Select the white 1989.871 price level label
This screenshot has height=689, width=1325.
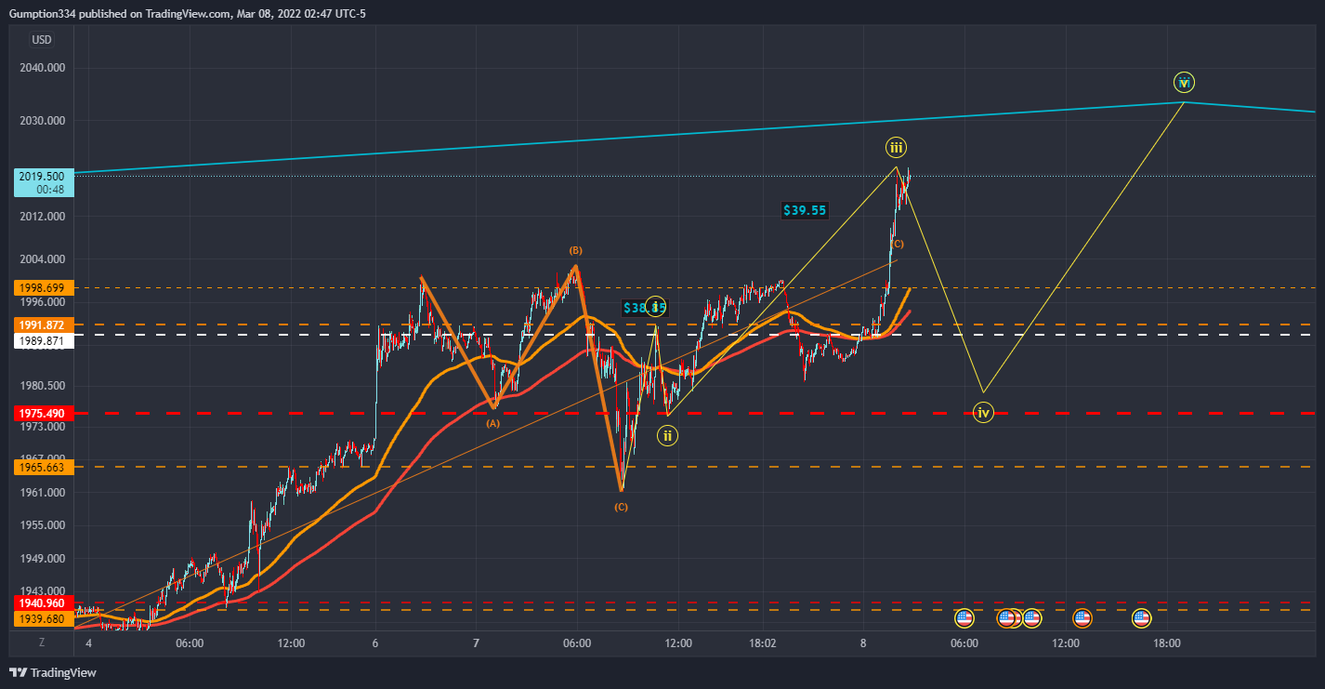[x=43, y=341]
